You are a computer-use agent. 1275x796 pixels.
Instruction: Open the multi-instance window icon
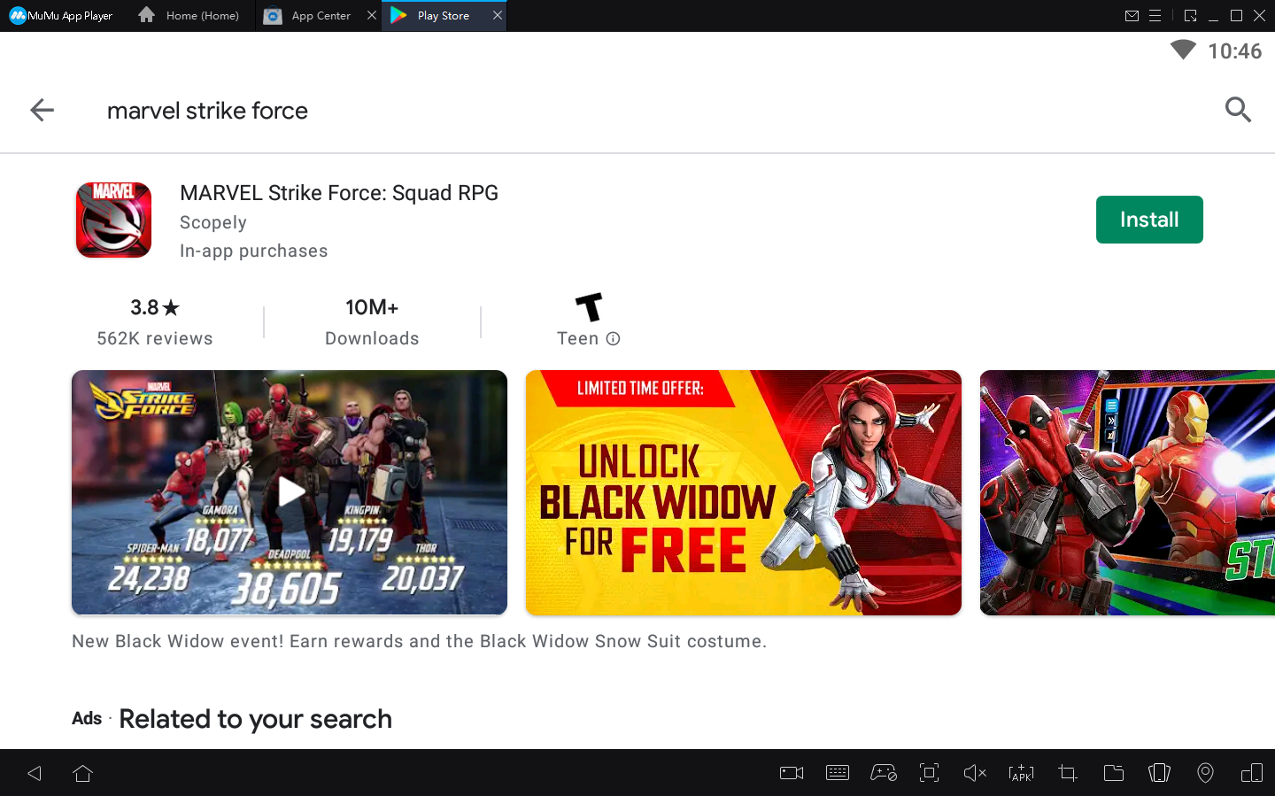[1252, 773]
